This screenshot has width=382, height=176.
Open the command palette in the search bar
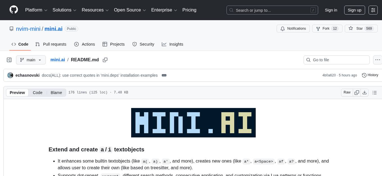point(313,10)
